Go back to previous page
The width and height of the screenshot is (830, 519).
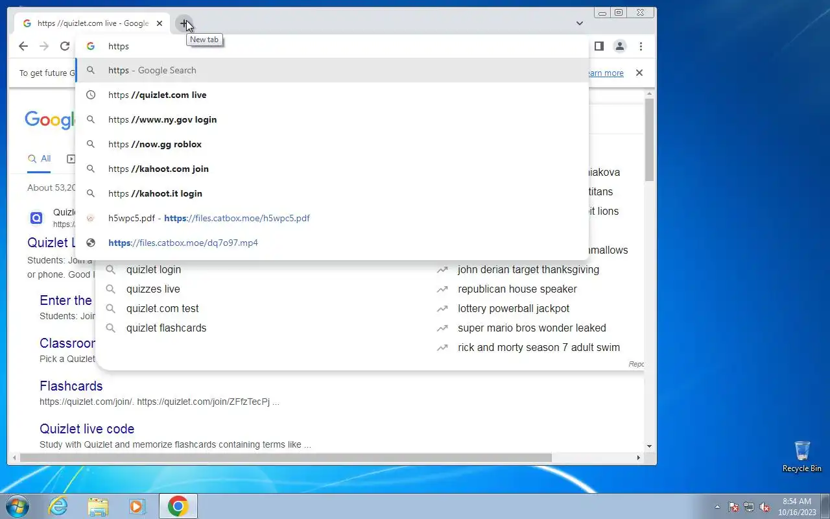[23, 46]
